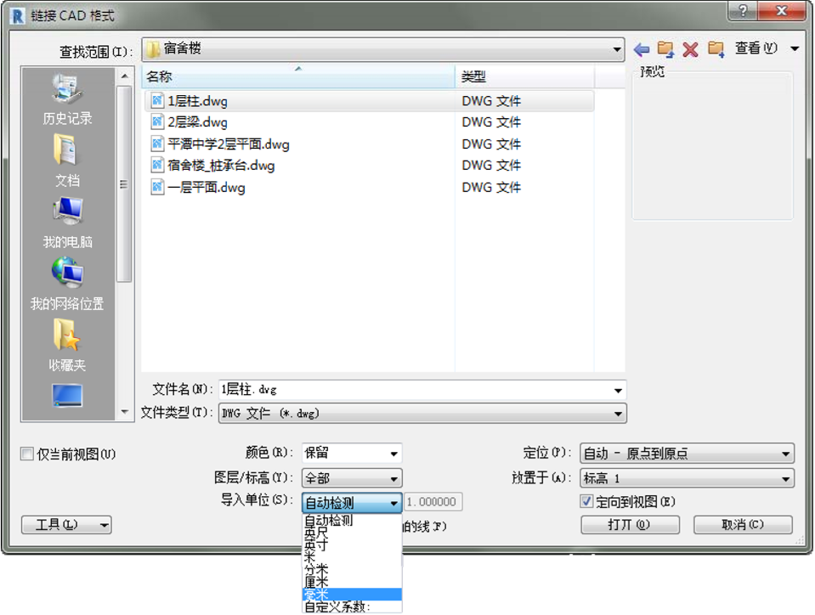Select the file 2层梁.dwg
Screen dimensions: 815x615
coord(369,122)
